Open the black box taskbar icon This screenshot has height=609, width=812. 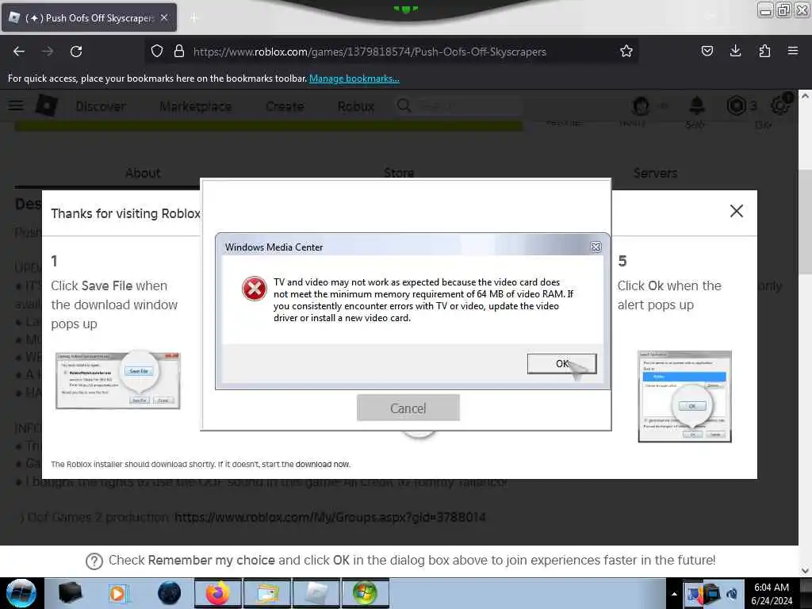click(71, 593)
